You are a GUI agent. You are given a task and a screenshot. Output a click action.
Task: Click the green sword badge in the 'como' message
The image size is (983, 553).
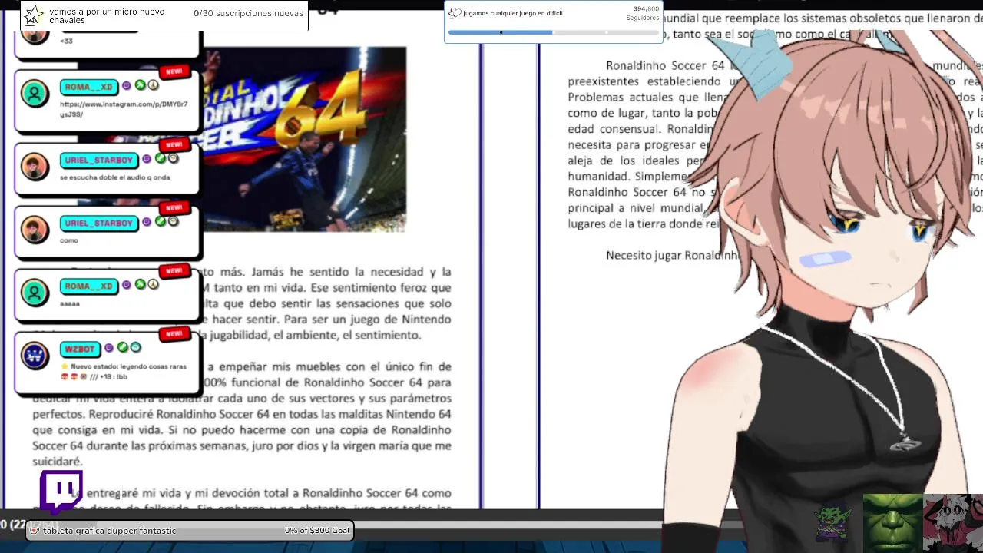coord(160,222)
